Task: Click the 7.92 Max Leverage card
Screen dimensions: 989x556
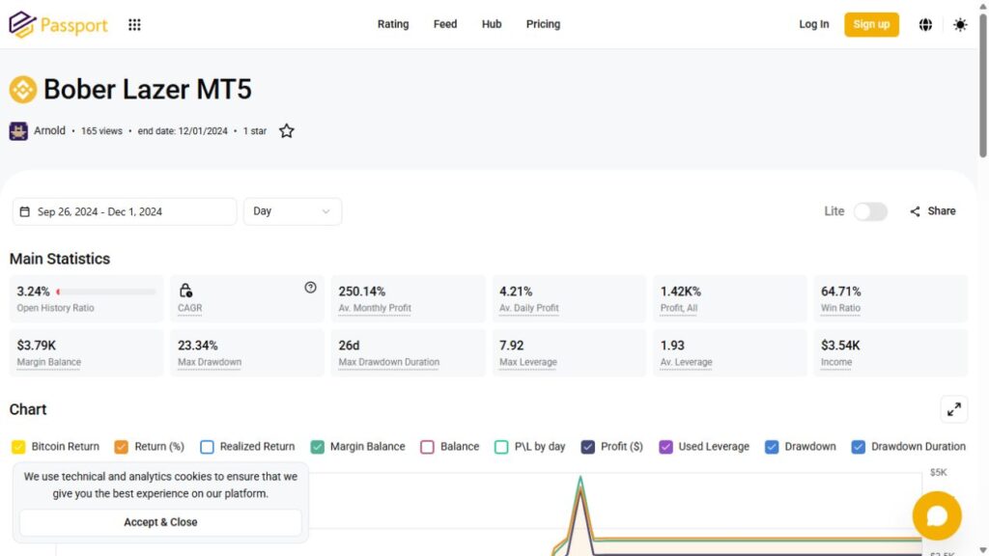Action: point(569,353)
